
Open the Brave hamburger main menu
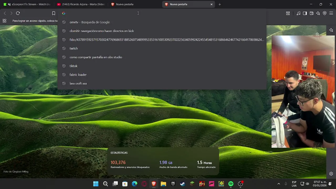331,13
